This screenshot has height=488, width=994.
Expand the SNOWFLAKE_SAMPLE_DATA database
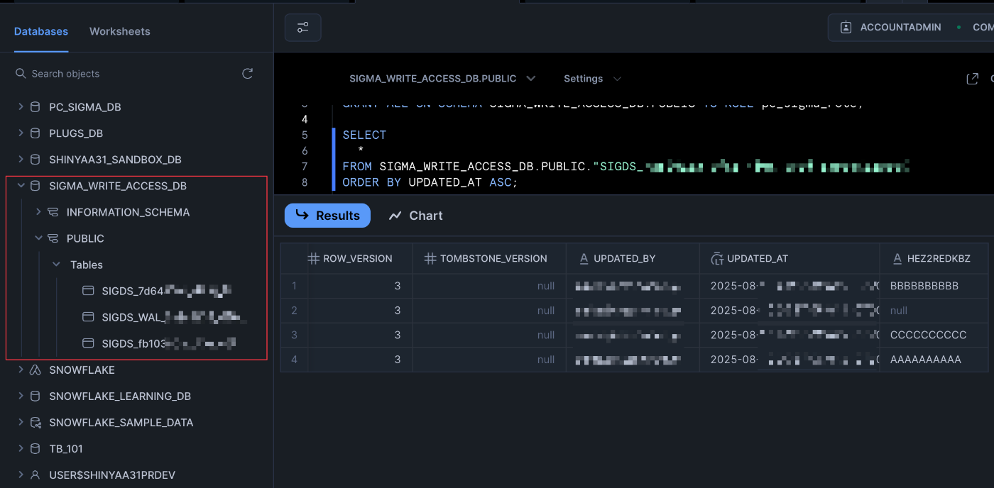point(21,423)
